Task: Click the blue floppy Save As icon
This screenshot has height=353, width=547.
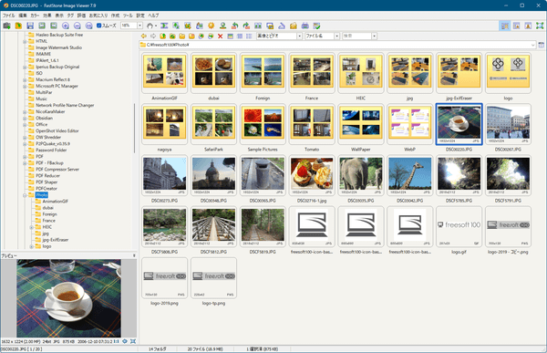Action: 30,26
